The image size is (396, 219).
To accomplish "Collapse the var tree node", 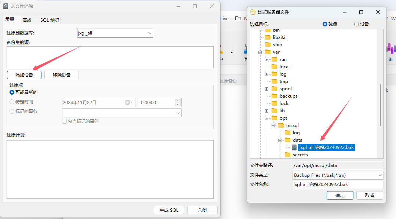I will click(x=260, y=52).
